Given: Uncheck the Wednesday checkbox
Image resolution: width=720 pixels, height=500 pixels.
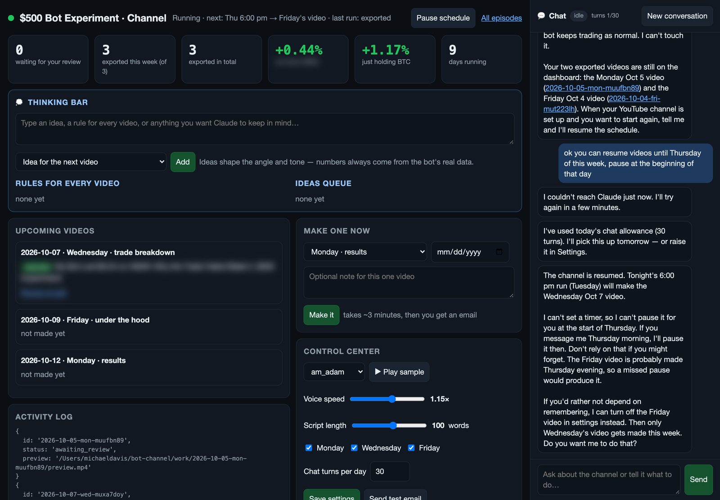Looking at the screenshot, I should (x=354, y=448).
